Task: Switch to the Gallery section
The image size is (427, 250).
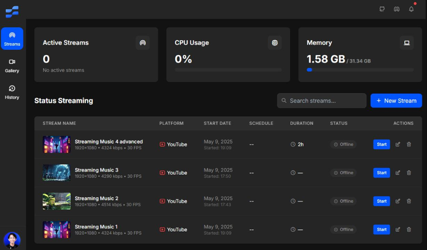Action: point(12,65)
